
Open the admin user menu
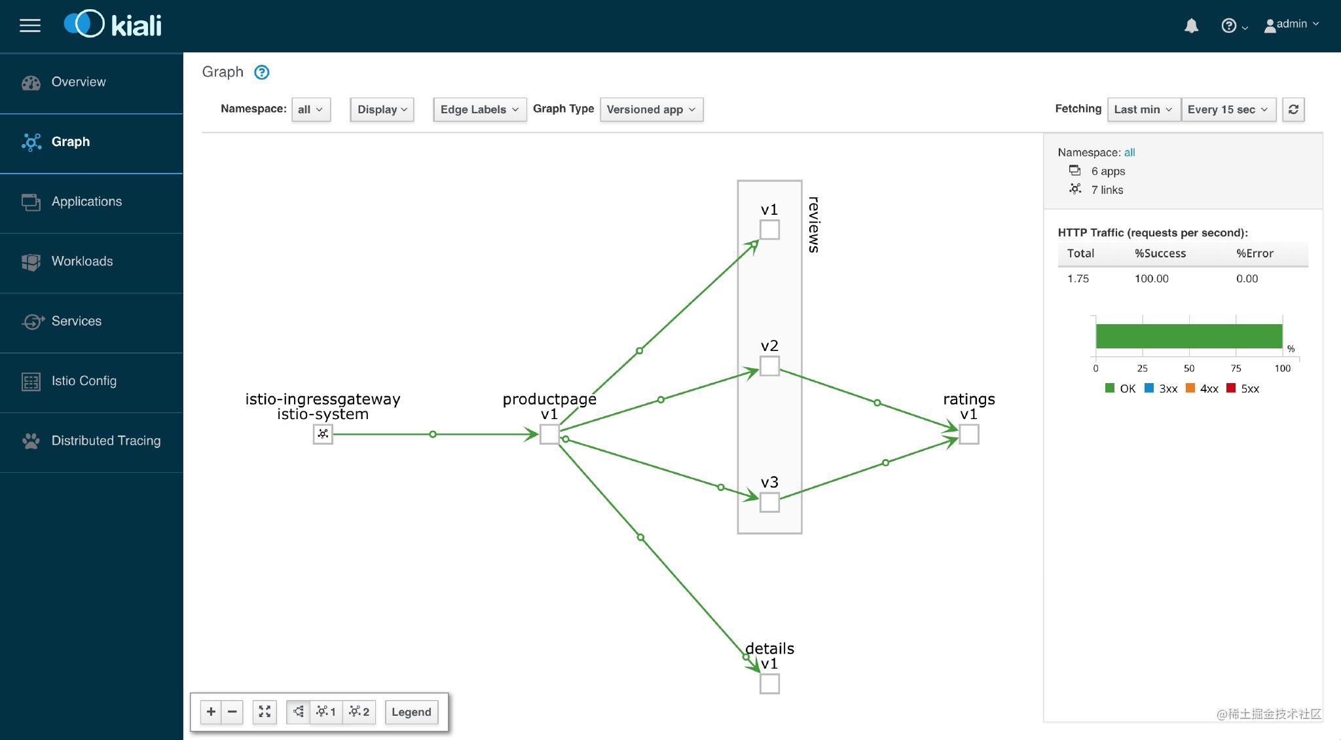click(x=1291, y=24)
